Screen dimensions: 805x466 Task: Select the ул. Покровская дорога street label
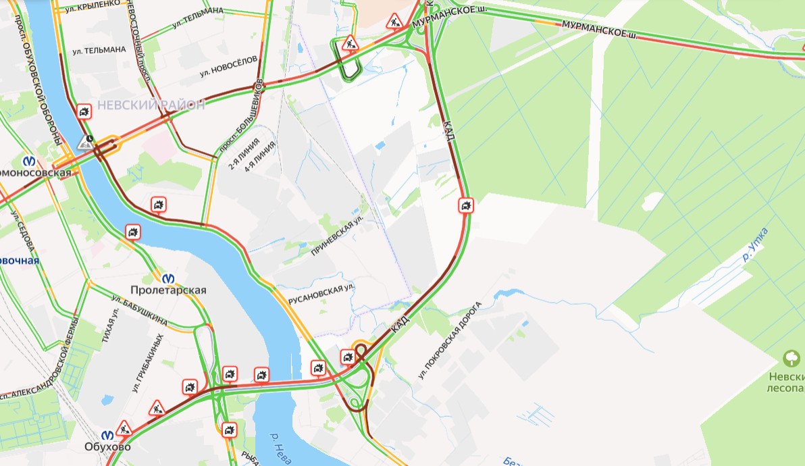(x=450, y=340)
